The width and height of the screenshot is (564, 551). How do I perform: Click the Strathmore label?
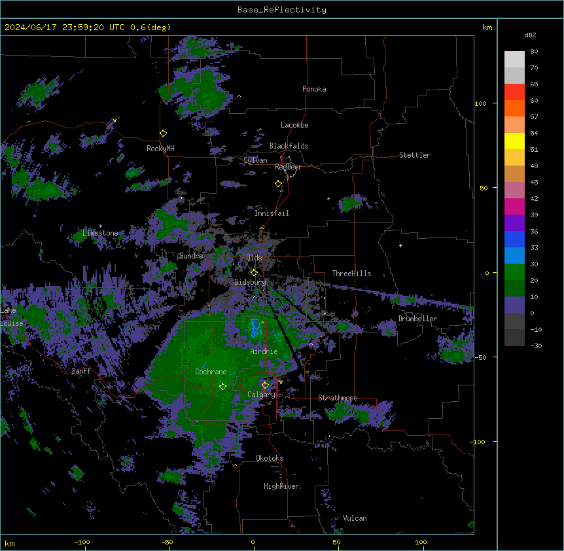pyautogui.click(x=338, y=398)
